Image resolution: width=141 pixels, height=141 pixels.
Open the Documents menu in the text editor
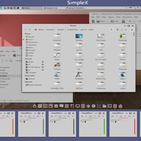coord(127,17)
